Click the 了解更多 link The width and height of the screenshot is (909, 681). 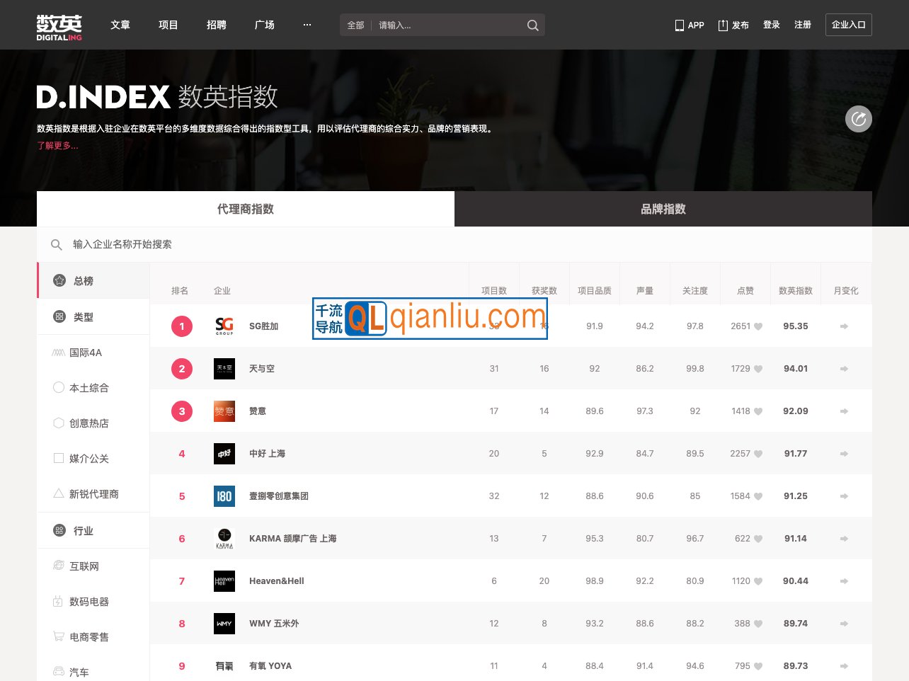pos(57,146)
